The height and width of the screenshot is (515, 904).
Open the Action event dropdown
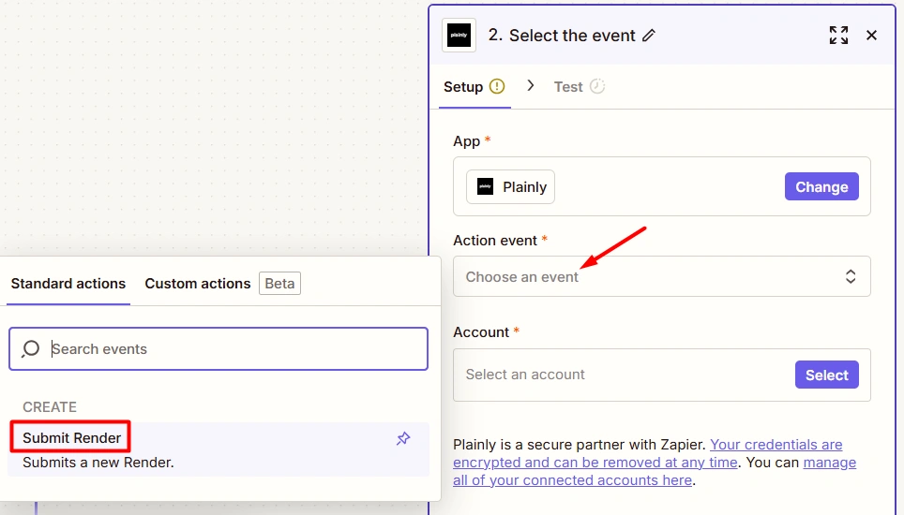pos(662,277)
